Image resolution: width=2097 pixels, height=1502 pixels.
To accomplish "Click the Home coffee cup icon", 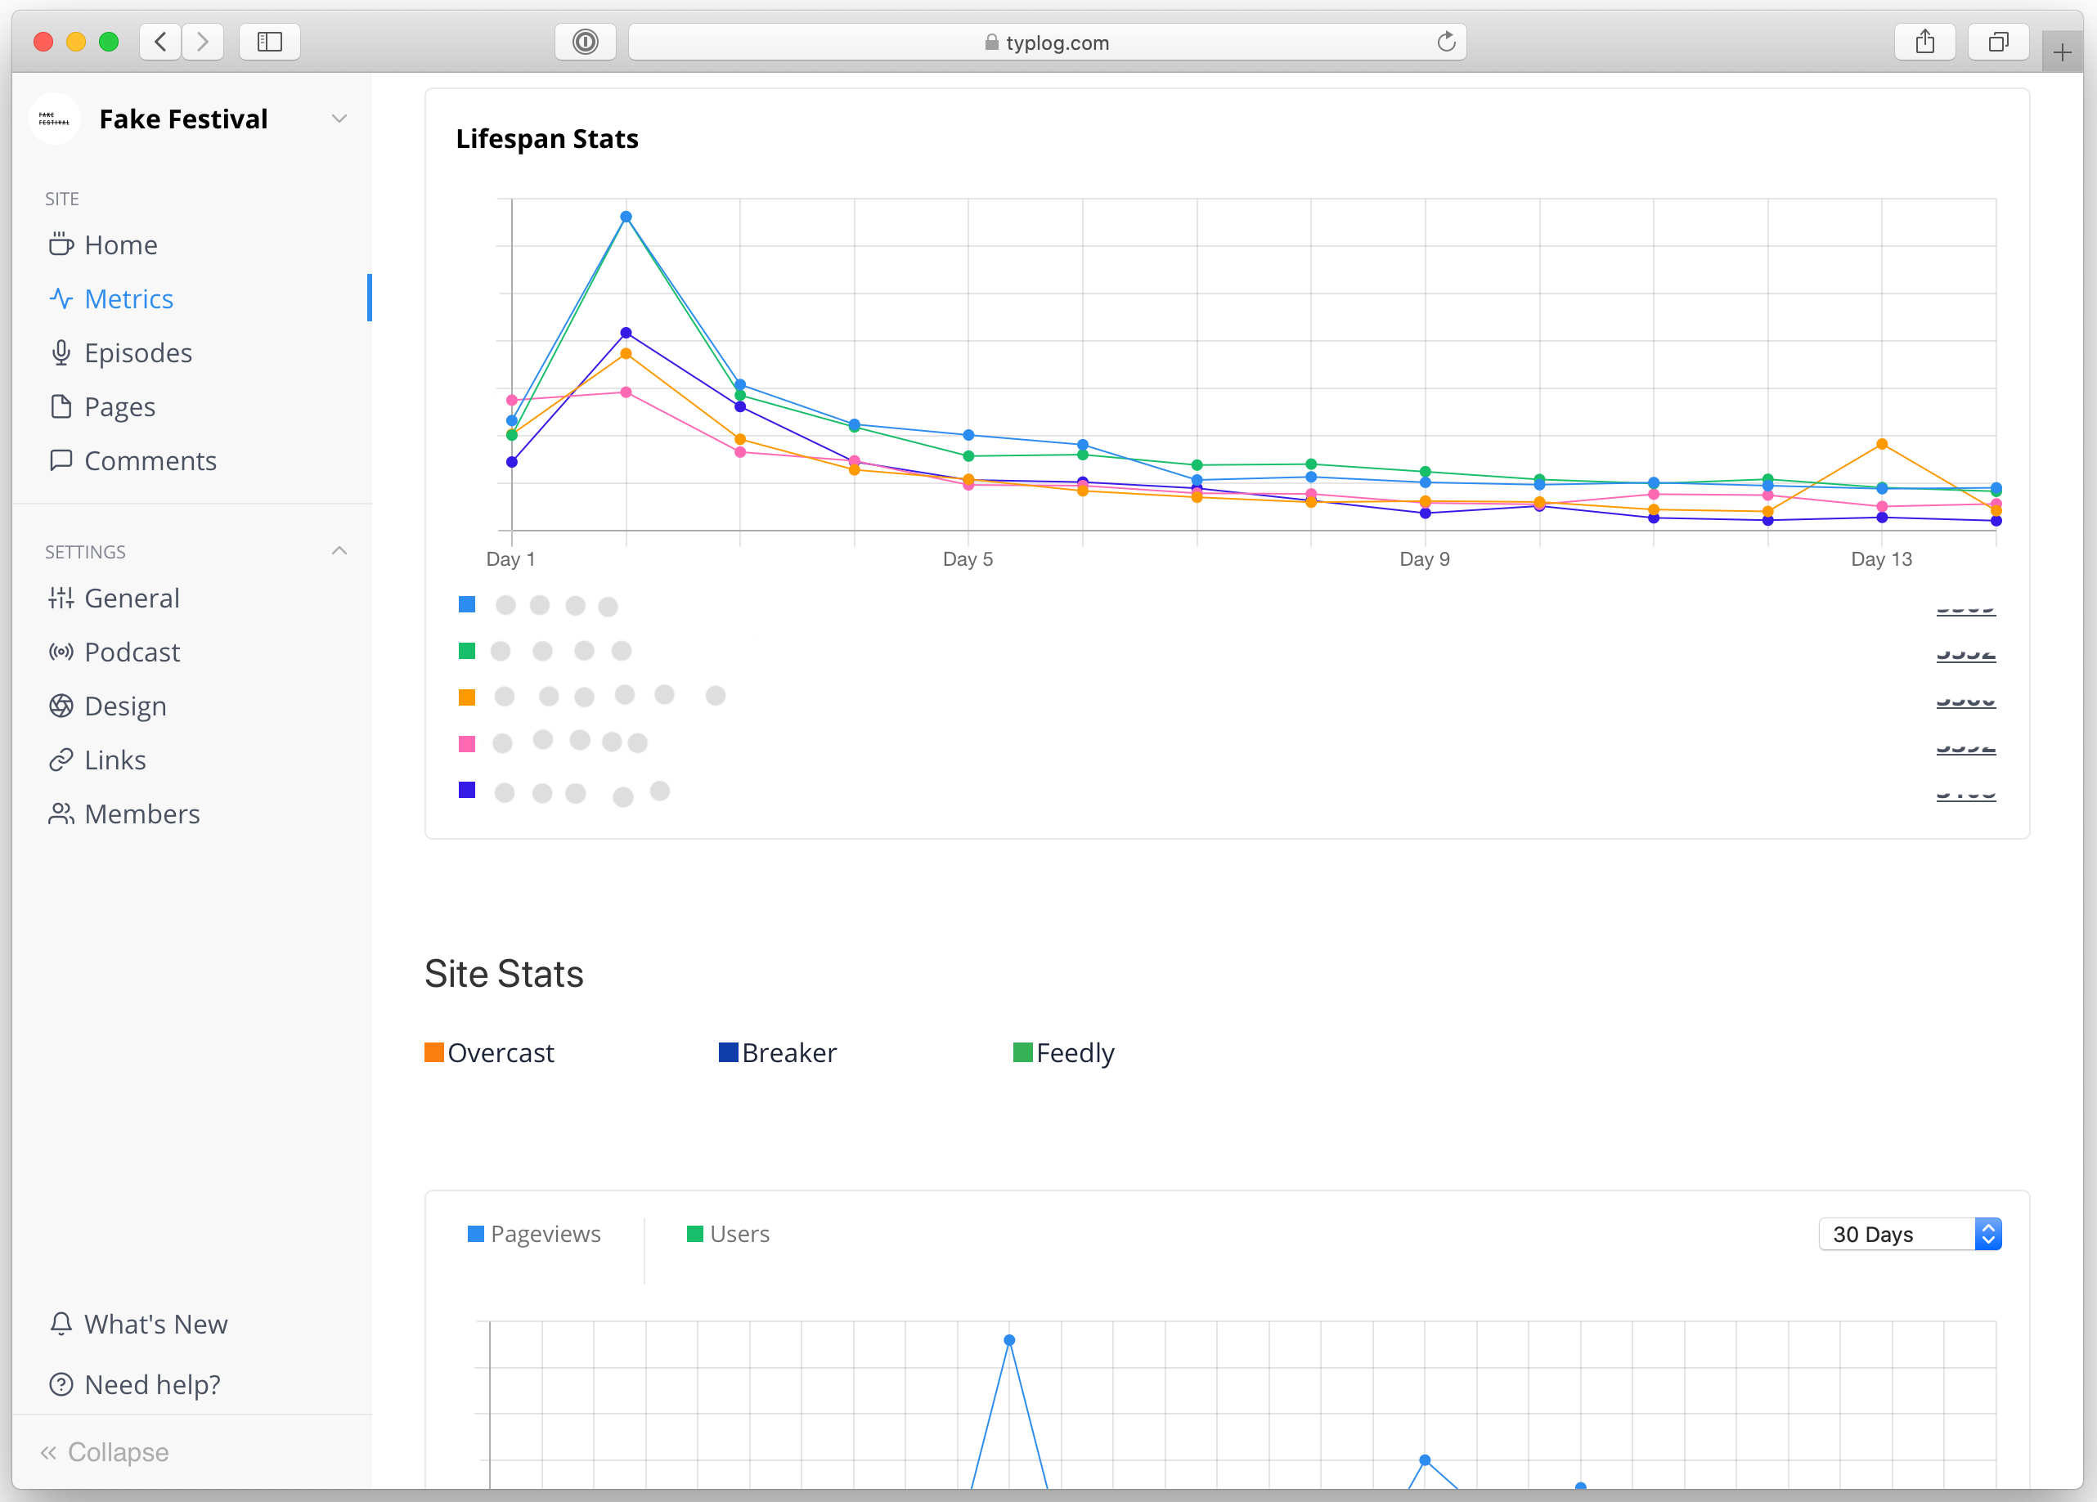I will [x=61, y=244].
